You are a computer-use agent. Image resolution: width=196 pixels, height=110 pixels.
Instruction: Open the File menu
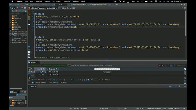[26, 2]
